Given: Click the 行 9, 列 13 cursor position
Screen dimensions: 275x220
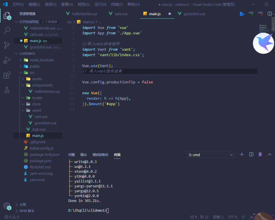Looking at the screenshot, I should [x=199, y=217].
